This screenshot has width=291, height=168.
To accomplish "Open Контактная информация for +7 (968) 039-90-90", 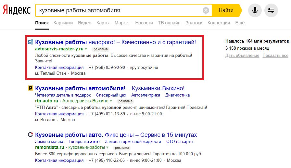I will point(59,67).
